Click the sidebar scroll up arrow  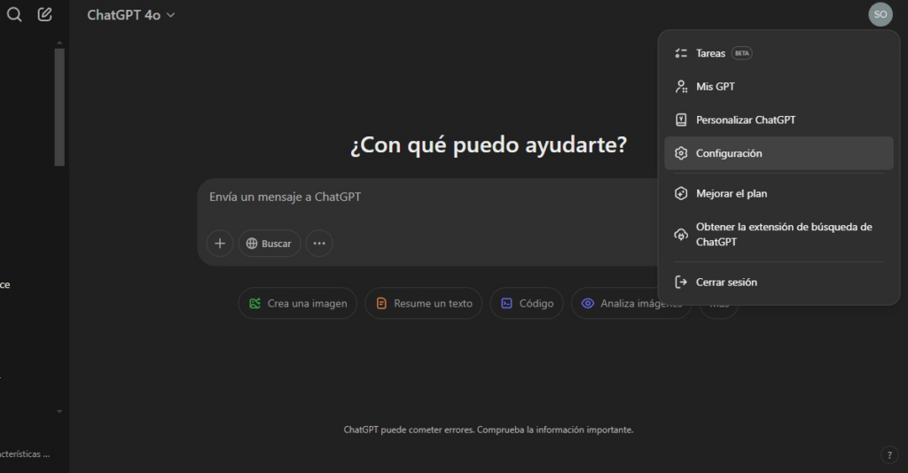point(59,43)
